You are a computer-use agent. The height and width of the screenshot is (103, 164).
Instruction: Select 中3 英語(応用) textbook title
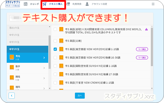pos(74,41)
